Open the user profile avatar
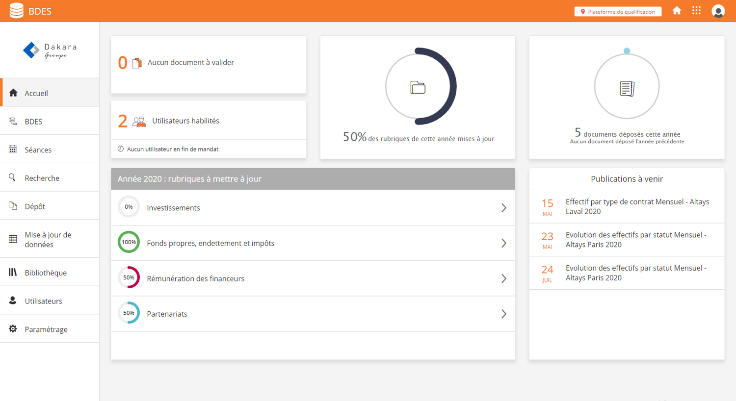This screenshot has height=401, width=736. point(718,11)
